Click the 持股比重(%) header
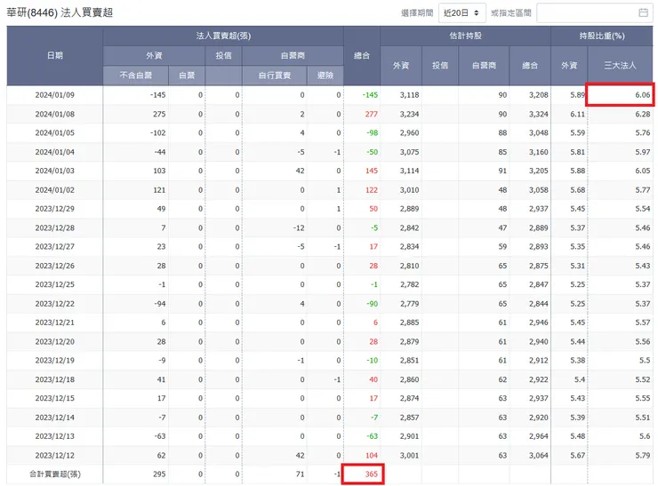The width and height of the screenshot is (658, 486). pos(602,36)
